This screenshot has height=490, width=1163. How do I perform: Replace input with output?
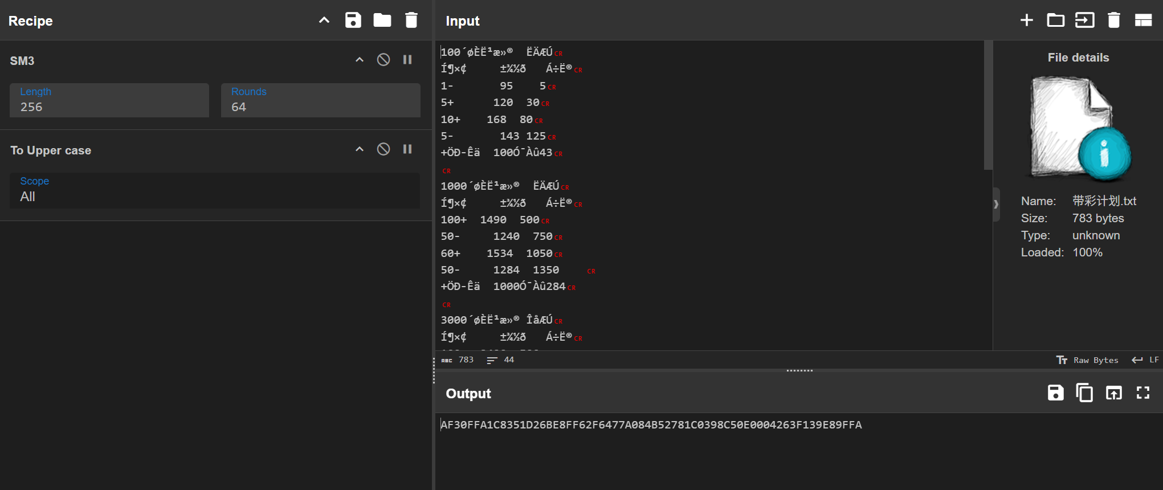(x=1114, y=393)
